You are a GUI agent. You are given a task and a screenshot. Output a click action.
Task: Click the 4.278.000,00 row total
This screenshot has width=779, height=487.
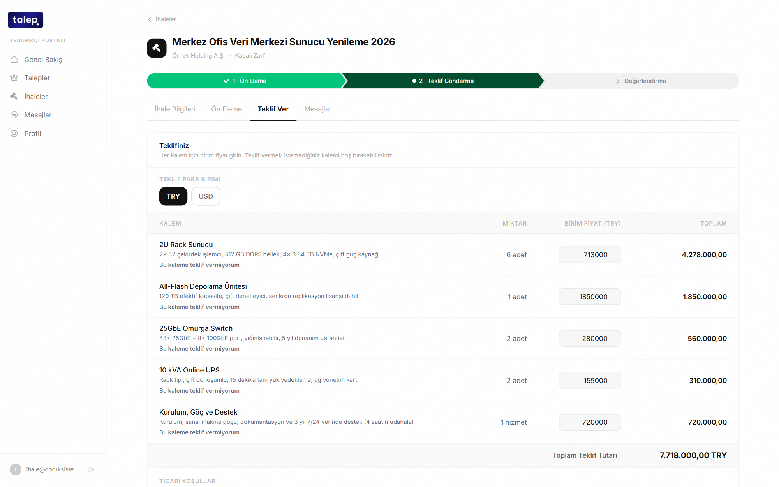pos(704,254)
